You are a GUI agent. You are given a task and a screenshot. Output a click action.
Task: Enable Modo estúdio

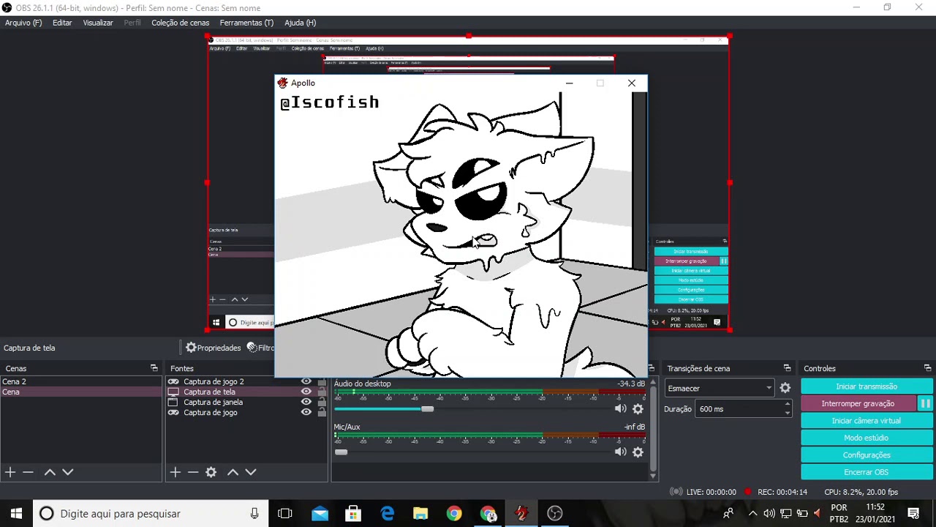(x=867, y=438)
